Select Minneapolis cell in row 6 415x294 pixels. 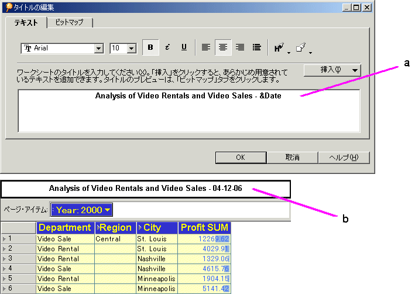pyautogui.click(x=157, y=289)
